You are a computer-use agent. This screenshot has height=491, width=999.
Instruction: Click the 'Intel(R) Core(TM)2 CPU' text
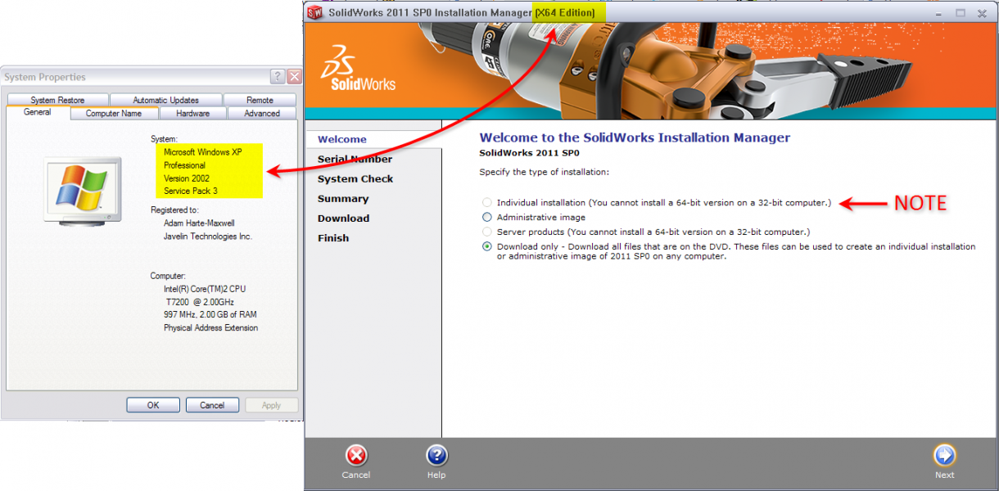pos(205,289)
